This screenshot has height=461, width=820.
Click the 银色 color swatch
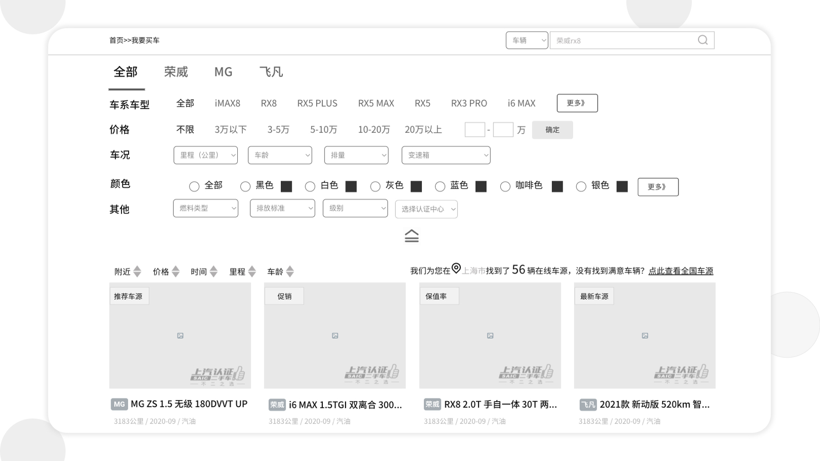pos(622,186)
